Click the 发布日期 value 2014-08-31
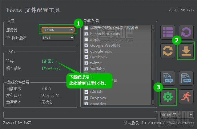Image resolution: width=197 pixels, height=129 pixels. click(x=50, y=95)
